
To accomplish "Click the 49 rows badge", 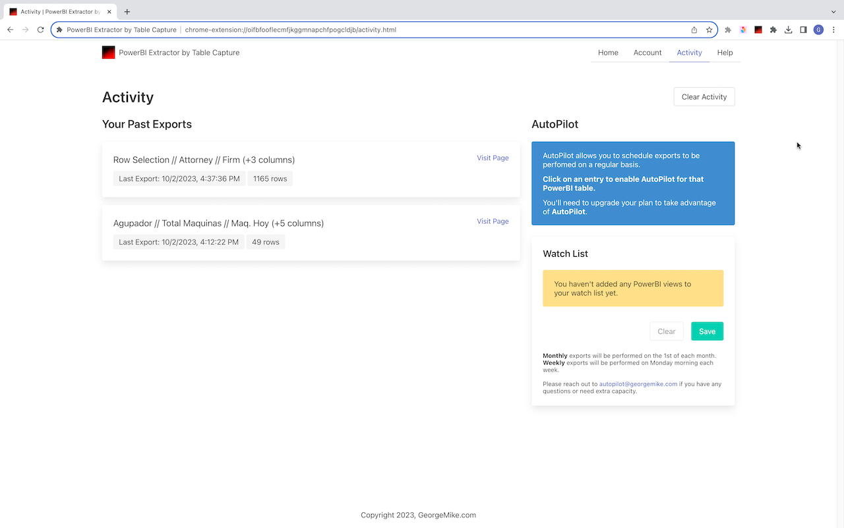I will coord(266,242).
